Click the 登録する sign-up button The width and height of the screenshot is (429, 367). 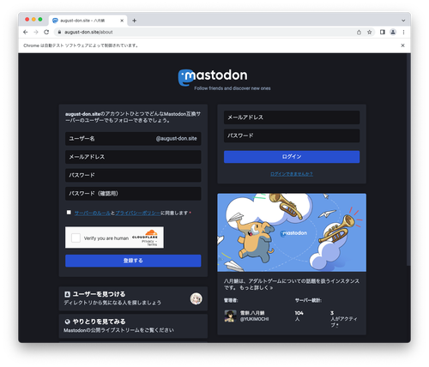(133, 261)
